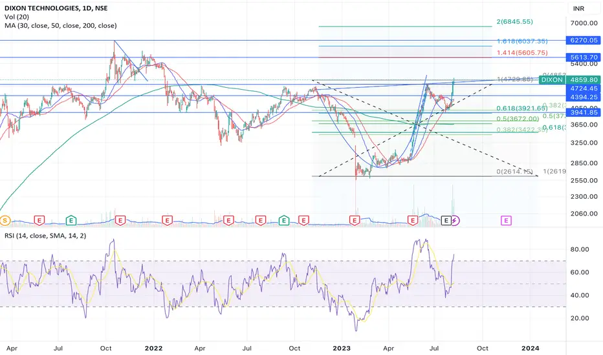Select the RSI (14, close, SMA, 14, 2) legend

[45, 236]
